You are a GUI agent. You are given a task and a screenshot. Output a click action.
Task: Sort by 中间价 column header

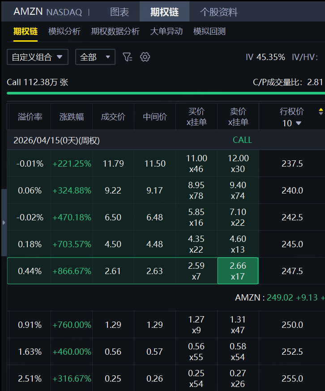[x=155, y=117]
